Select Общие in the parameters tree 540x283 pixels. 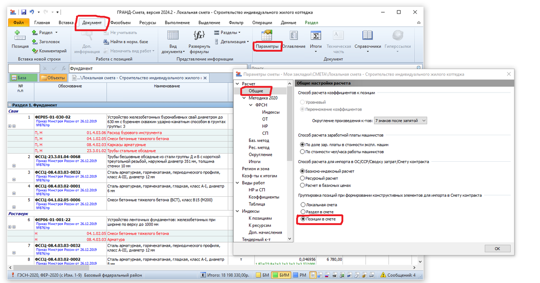256,91
